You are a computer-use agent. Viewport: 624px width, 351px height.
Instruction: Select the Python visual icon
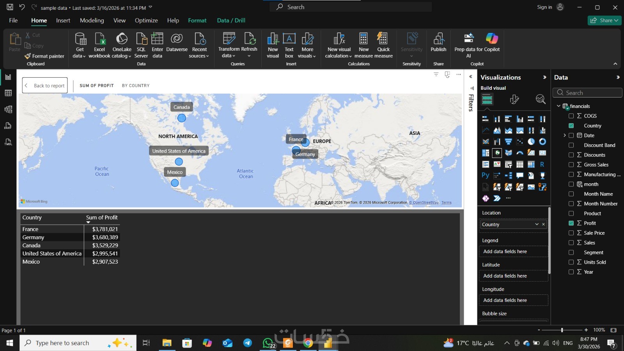[x=486, y=175]
